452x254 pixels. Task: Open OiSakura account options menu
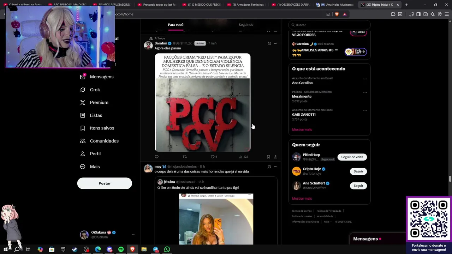point(133,235)
